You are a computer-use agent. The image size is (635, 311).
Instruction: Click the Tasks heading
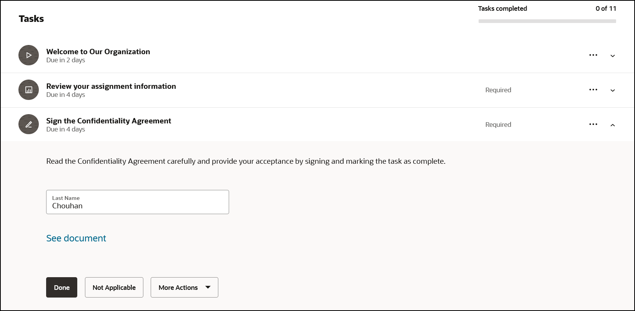[31, 19]
